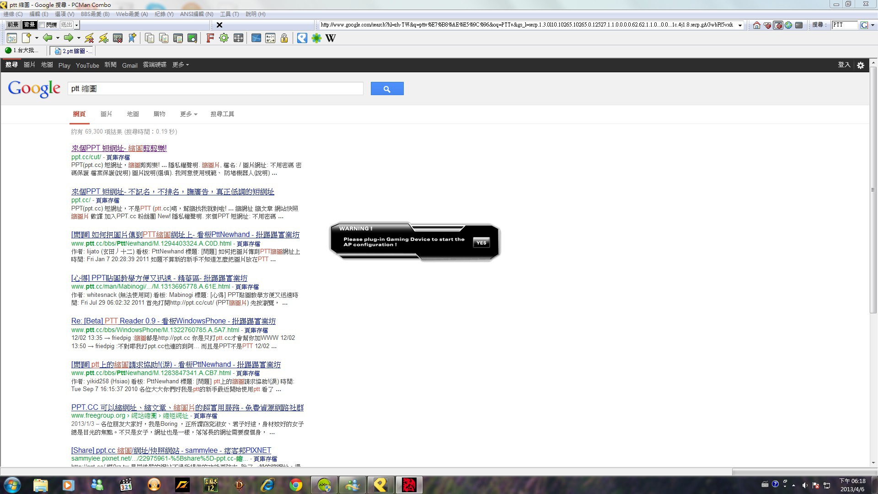Open the PTT Reader 0.9 WindowsPhone result

tap(173, 321)
